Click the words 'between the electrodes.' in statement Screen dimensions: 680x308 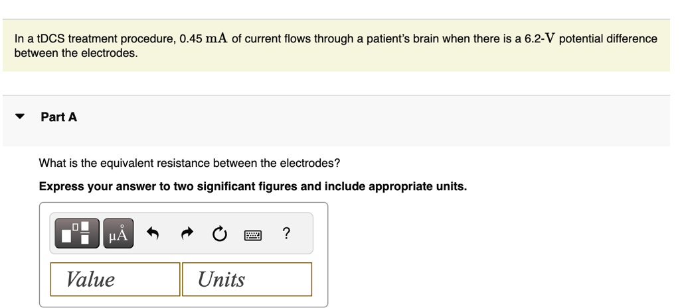click(76, 54)
